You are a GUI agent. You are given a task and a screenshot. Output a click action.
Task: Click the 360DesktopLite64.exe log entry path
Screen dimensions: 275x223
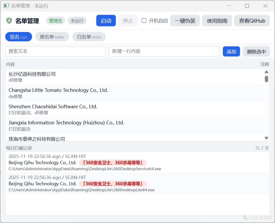point(81,190)
